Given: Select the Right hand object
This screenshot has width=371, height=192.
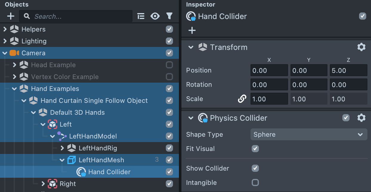Looking at the screenshot, I should [68, 184].
